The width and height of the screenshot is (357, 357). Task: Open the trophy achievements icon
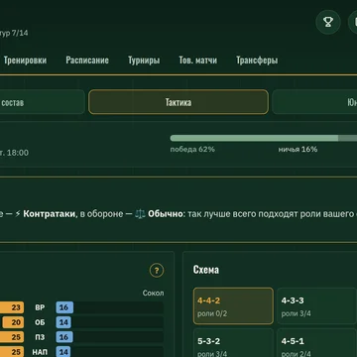328,22
